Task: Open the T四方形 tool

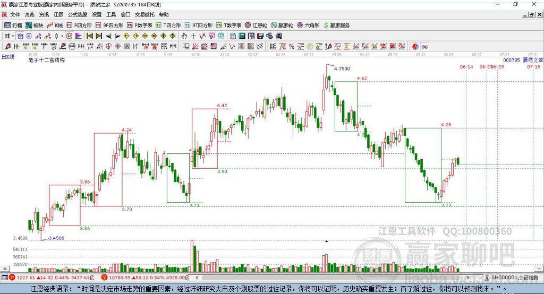Action: [x=168, y=25]
